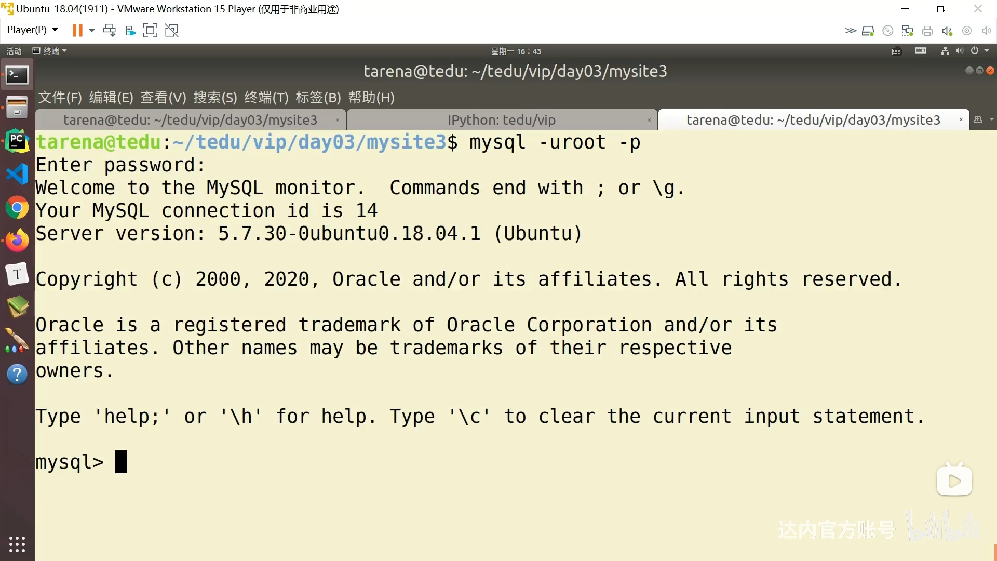This screenshot has width=997, height=561.
Task: Close the third mysite3 terminal tab
Action: tap(961, 120)
